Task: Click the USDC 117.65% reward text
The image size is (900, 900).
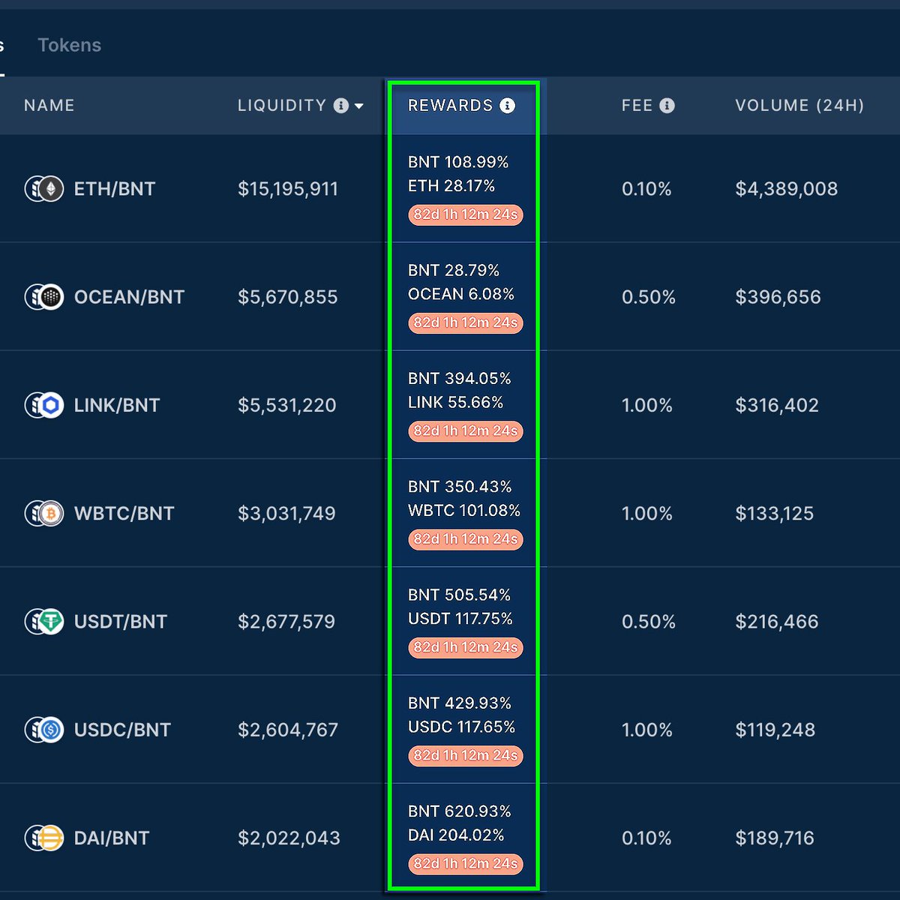Action: click(462, 727)
